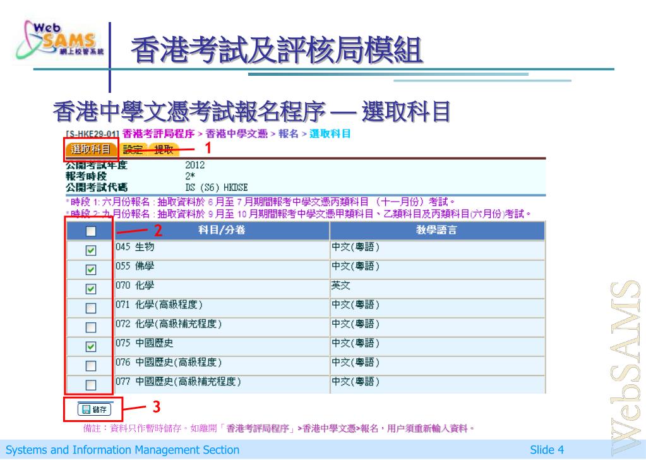The image size is (646, 460).
Task: Uncheck the 055 佛學 subject checkbox
Action: (x=91, y=270)
